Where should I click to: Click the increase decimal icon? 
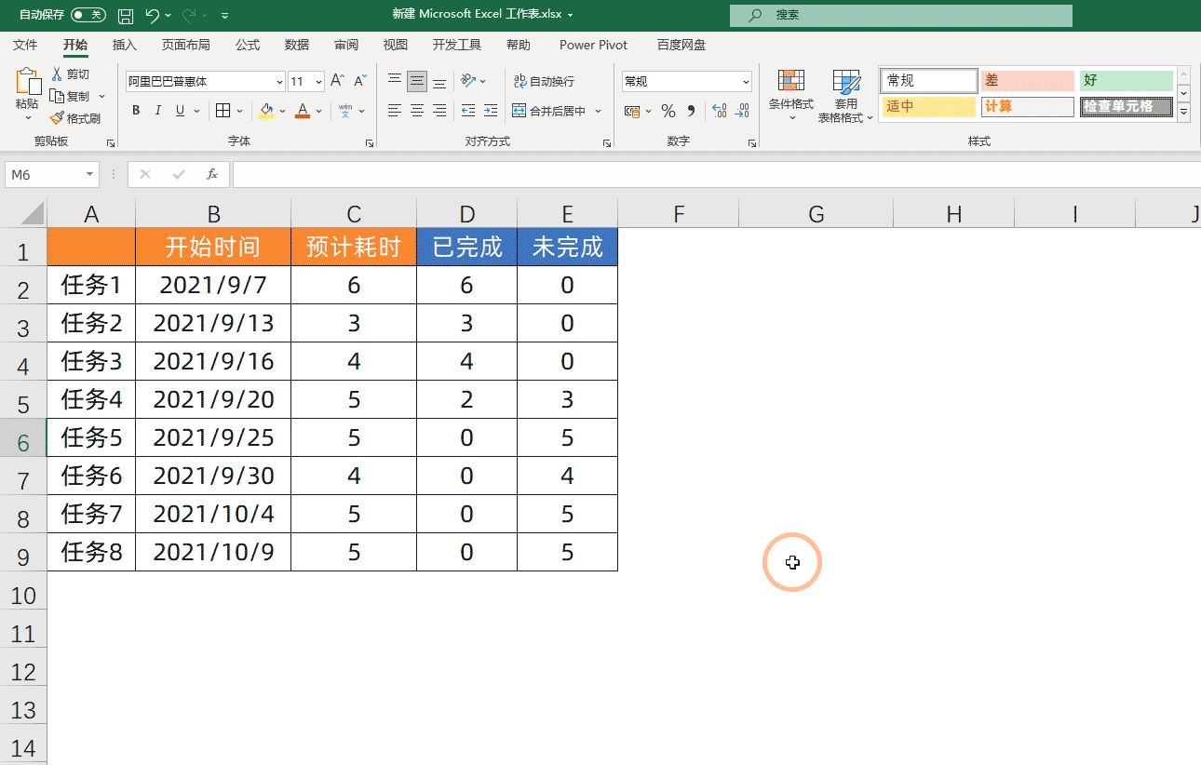point(719,111)
